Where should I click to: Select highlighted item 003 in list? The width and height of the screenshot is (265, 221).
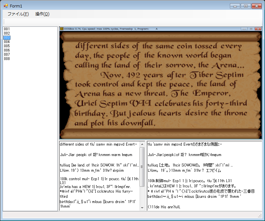(x=7, y=38)
